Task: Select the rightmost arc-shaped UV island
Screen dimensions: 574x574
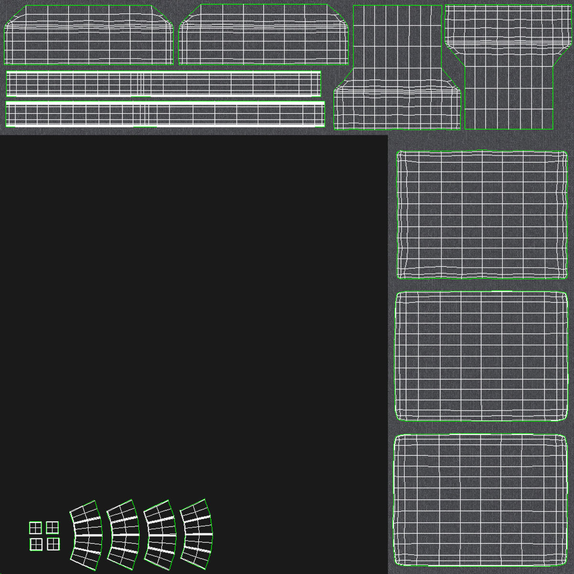Action: pos(196,535)
